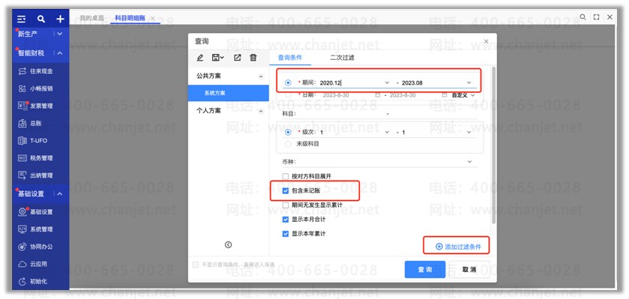Open the sidebar search icon

[41, 19]
